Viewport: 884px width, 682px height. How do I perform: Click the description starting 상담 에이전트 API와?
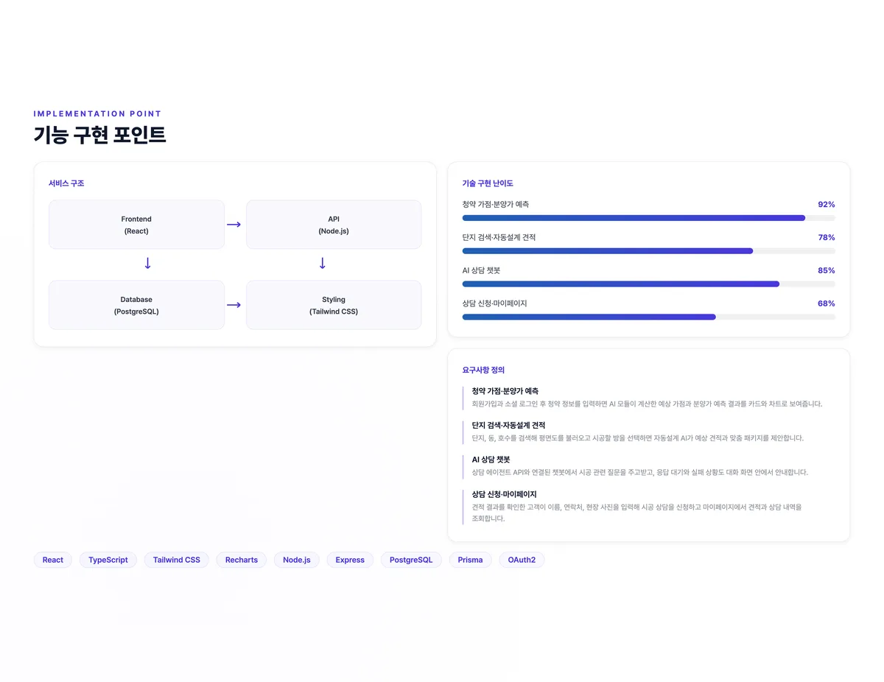pos(639,472)
